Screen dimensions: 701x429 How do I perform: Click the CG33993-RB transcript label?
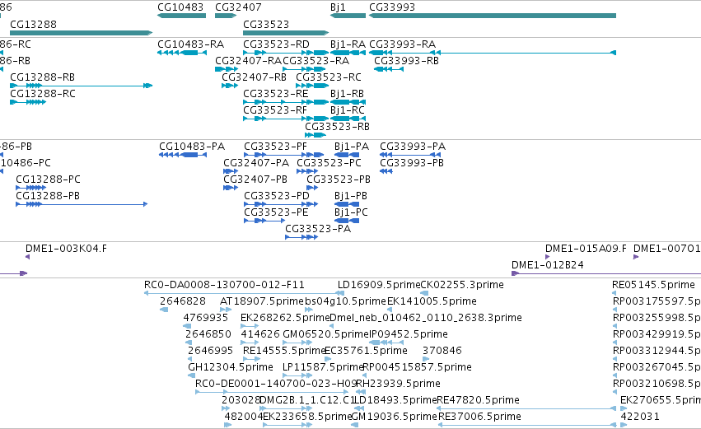tap(406, 61)
